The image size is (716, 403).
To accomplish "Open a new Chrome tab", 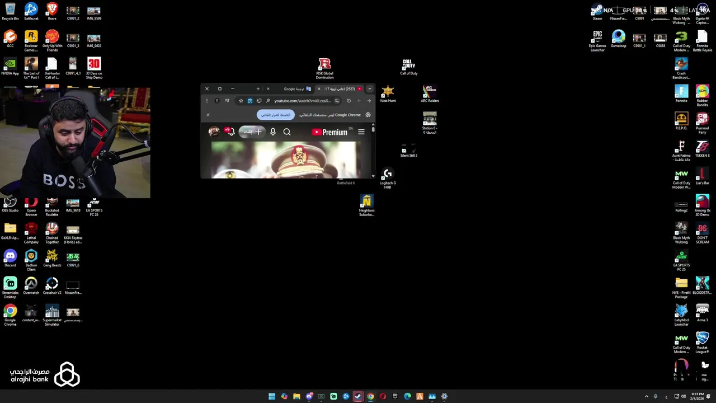I will [x=258, y=89].
